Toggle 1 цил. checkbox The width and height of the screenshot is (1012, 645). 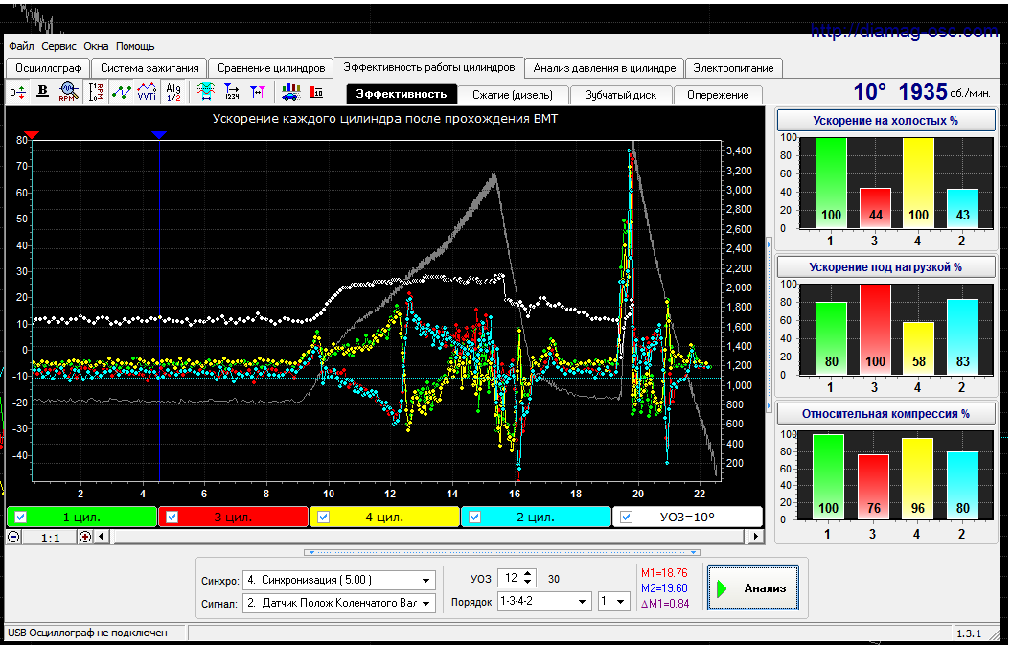pos(21,518)
